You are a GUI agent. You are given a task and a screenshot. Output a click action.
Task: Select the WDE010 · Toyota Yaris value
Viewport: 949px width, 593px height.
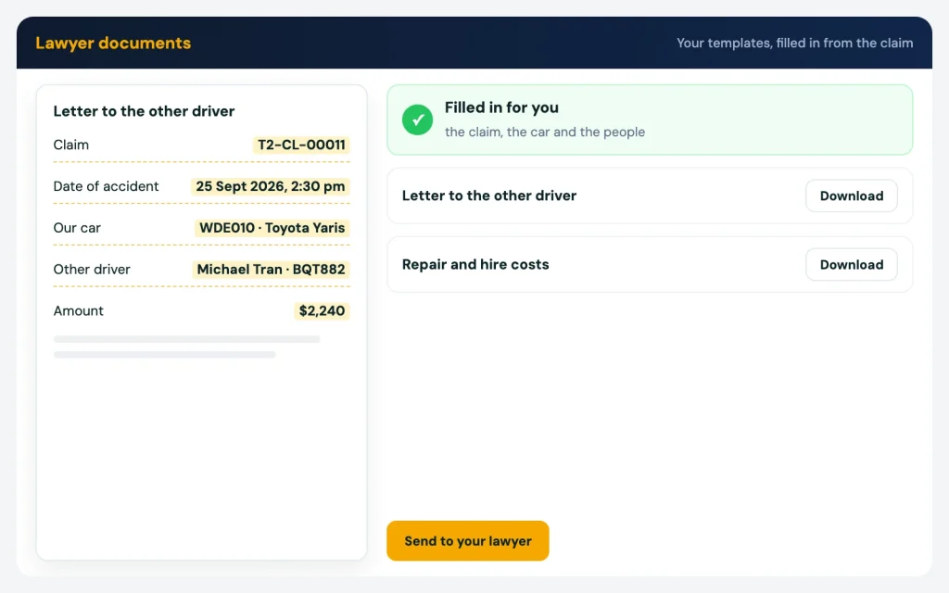tap(272, 228)
